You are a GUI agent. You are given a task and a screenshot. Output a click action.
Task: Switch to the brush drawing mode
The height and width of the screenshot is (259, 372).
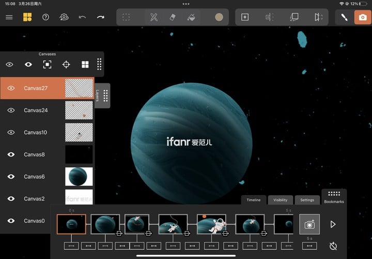[x=344, y=17]
